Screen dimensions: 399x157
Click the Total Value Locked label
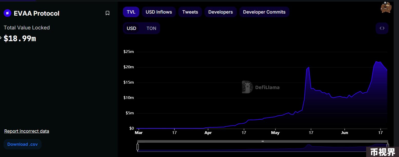click(x=27, y=28)
